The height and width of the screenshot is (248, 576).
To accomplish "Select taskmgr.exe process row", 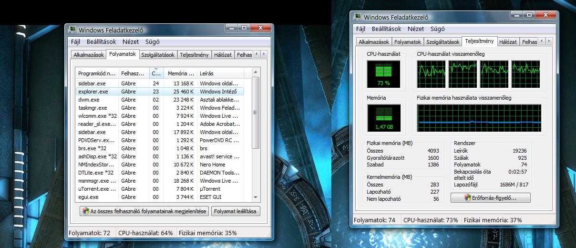I will pyautogui.click(x=160, y=108).
